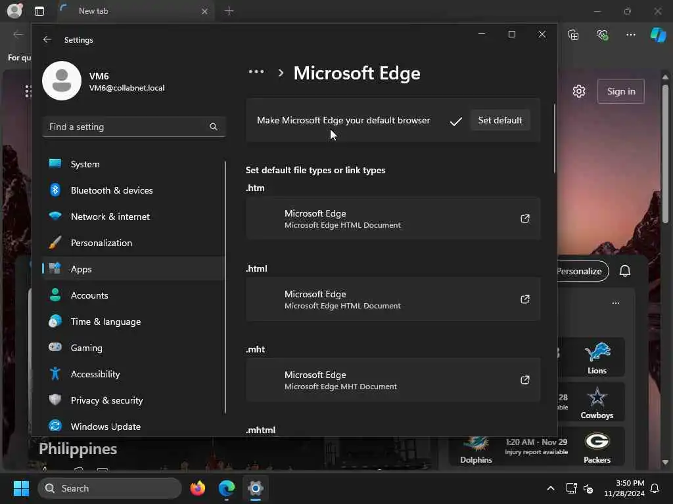
Task: Open Gaming settings category
Action: click(x=133, y=348)
